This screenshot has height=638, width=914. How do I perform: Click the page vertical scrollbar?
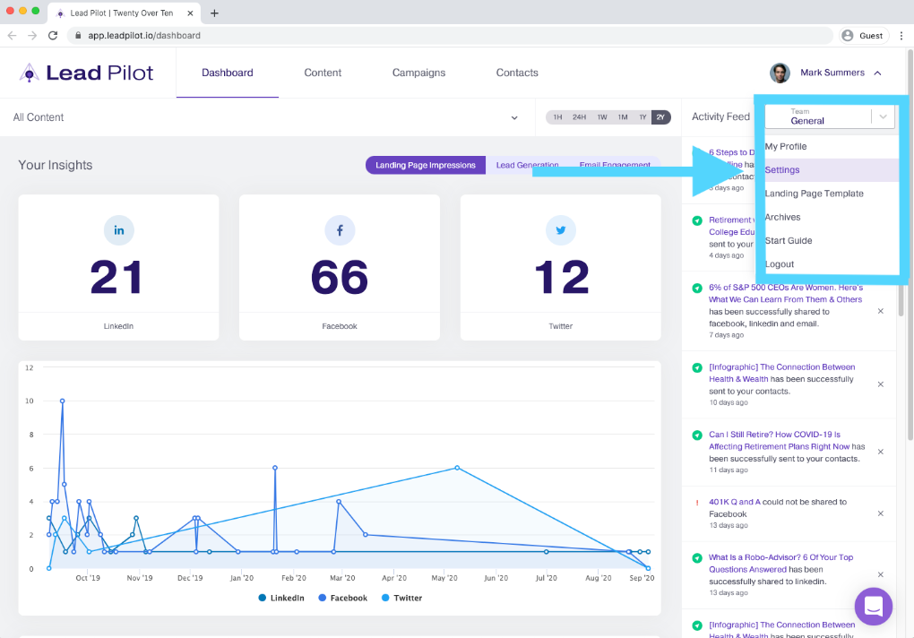(910, 245)
